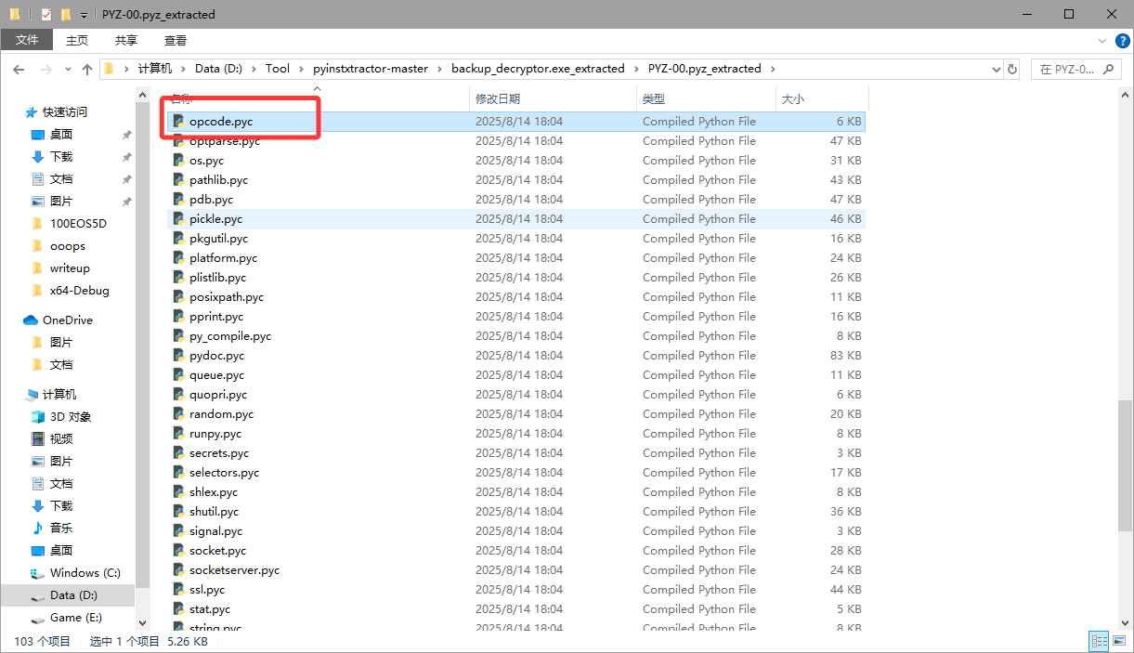The width and height of the screenshot is (1134, 653).
Task: Open the x64-Debug folder in sidebar
Action: 79,290
